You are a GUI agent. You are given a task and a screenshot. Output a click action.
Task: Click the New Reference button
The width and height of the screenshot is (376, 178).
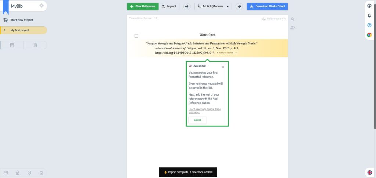[143, 7]
